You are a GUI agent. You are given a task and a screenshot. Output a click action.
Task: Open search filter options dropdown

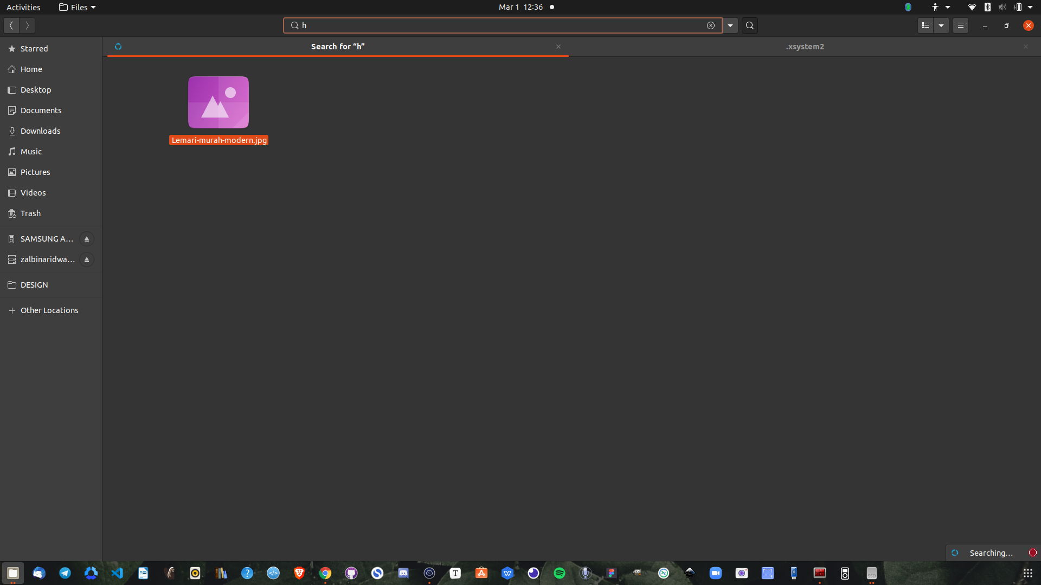coord(730,25)
